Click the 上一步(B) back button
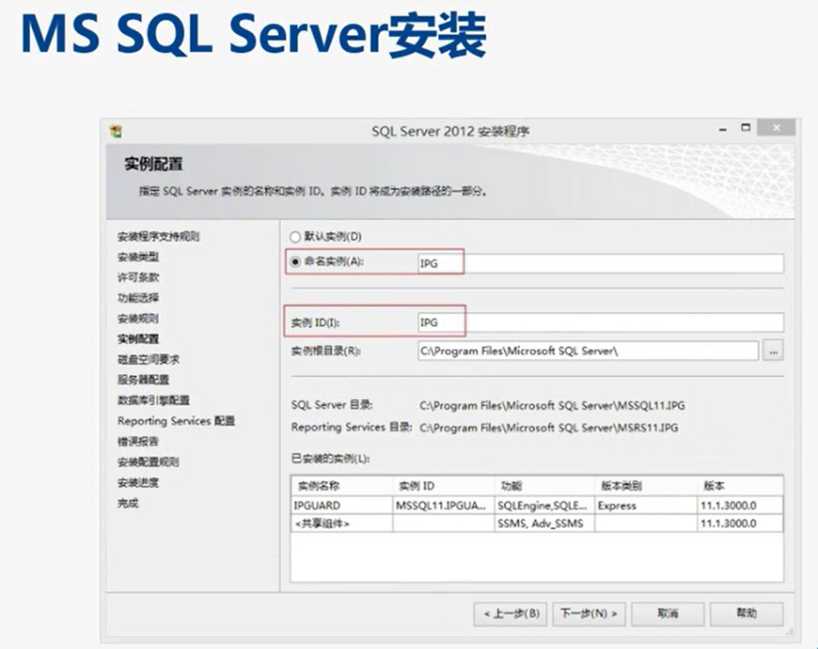This screenshot has width=818, height=649. click(x=511, y=614)
